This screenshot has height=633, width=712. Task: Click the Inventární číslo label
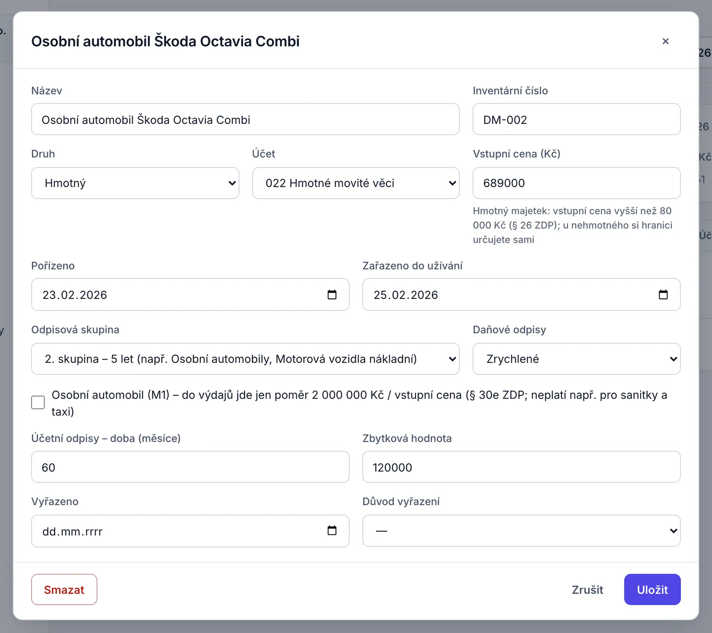coord(510,91)
